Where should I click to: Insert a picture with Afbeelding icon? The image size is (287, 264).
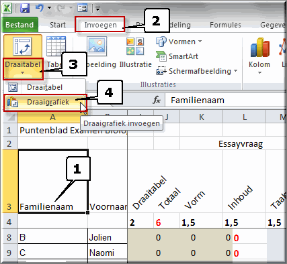(x=97, y=46)
